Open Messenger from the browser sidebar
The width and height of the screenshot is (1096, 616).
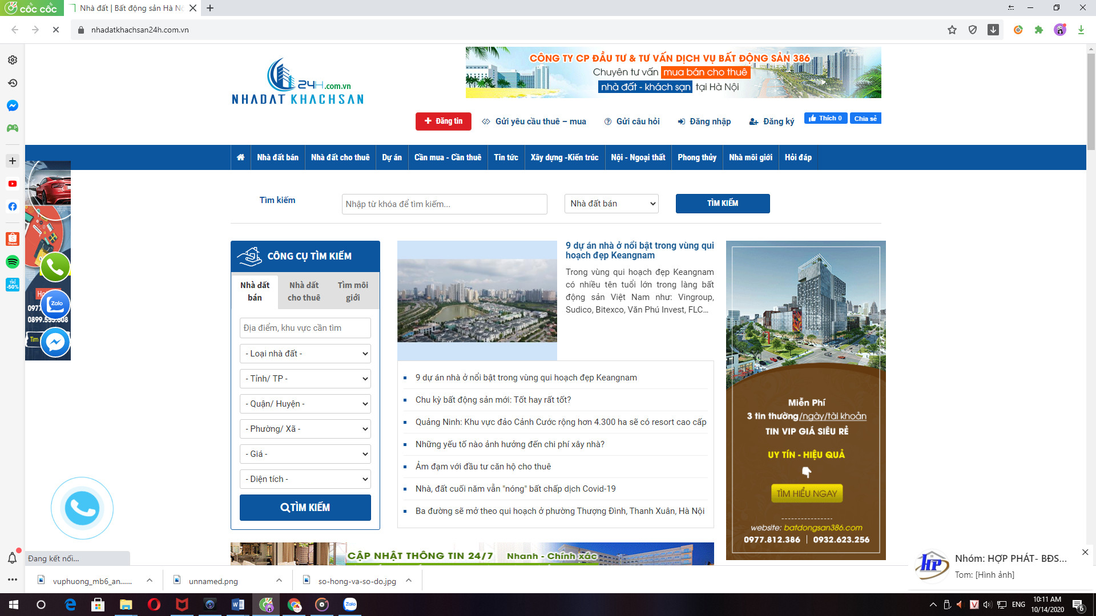click(13, 106)
